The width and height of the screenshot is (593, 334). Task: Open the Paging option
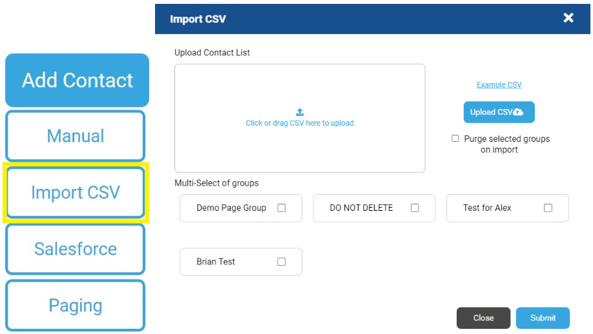tap(76, 306)
